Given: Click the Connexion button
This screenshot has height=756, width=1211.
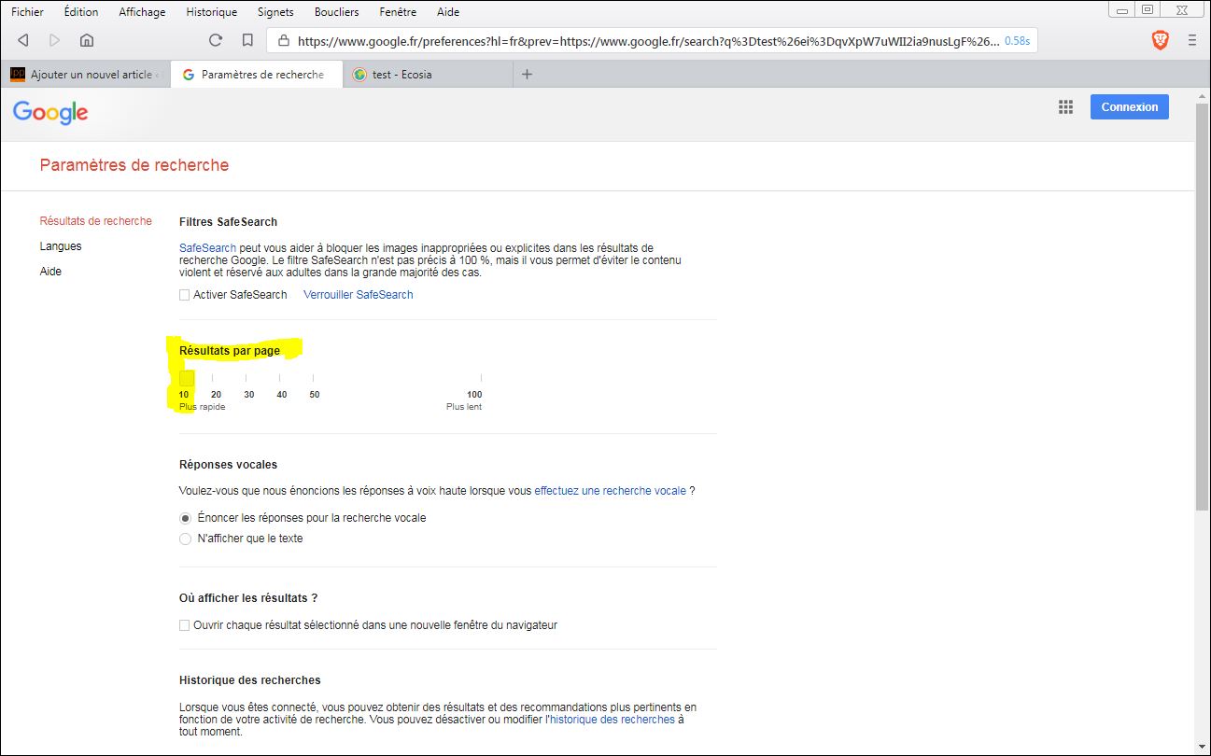Looking at the screenshot, I should coord(1129,107).
